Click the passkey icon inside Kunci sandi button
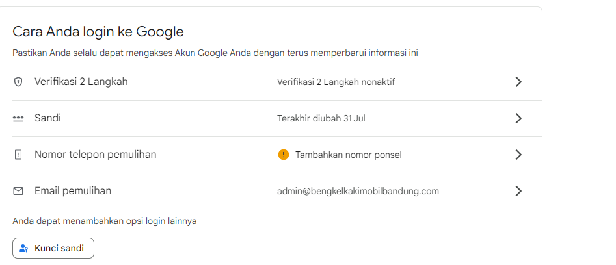This screenshot has height=265, width=616. pyautogui.click(x=23, y=248)
